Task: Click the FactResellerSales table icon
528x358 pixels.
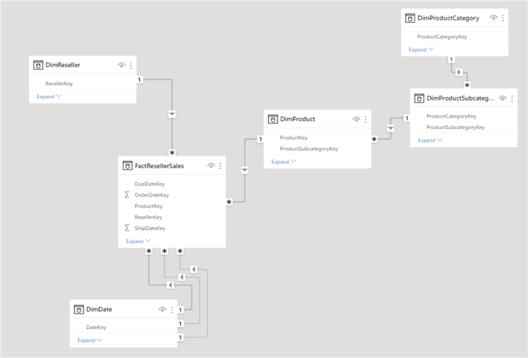Action: (127, 166)
